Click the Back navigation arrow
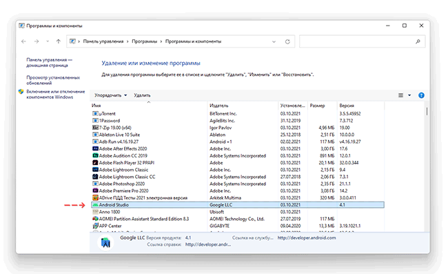Viewport: 448px width, 274px height. coord(23,41)
